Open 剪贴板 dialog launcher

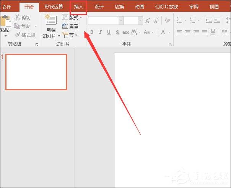tap(37, 45)
